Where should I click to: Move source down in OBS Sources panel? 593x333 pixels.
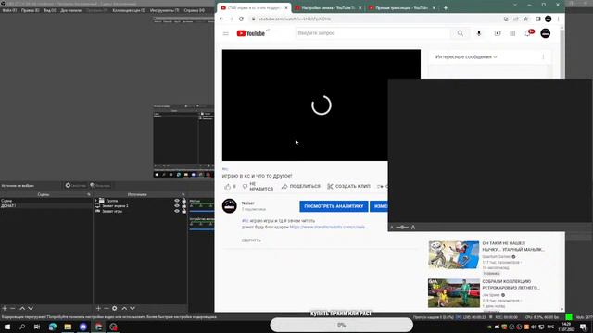[x=132, y=308]
